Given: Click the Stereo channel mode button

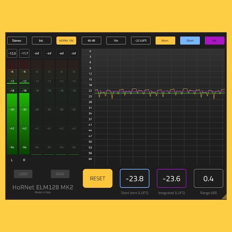Looking at the screenshot, I should [17, 41].
